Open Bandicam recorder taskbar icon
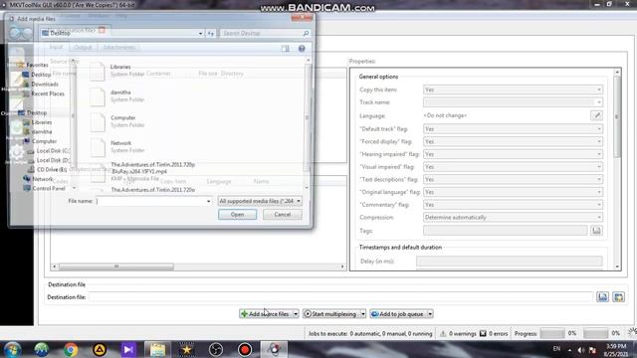Viewport: 637px width, 358px height. (245, 349)
